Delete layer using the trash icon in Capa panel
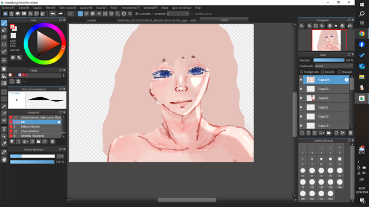The height and width of the screenshot is (207, 369). click(x=351, y=133)
